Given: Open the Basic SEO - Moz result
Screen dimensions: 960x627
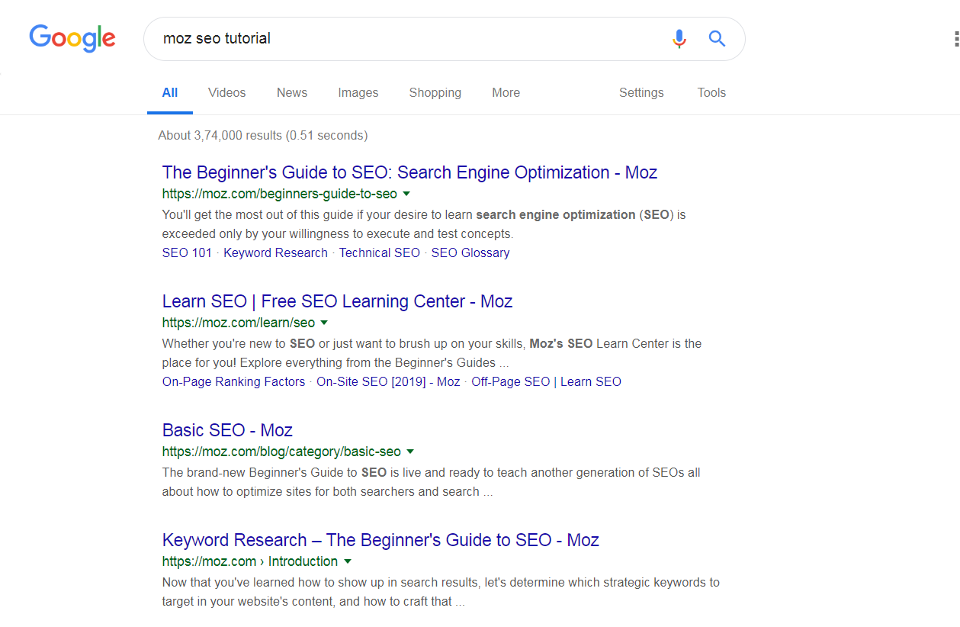Looking at the screenshot, I should tap(227, 430).
